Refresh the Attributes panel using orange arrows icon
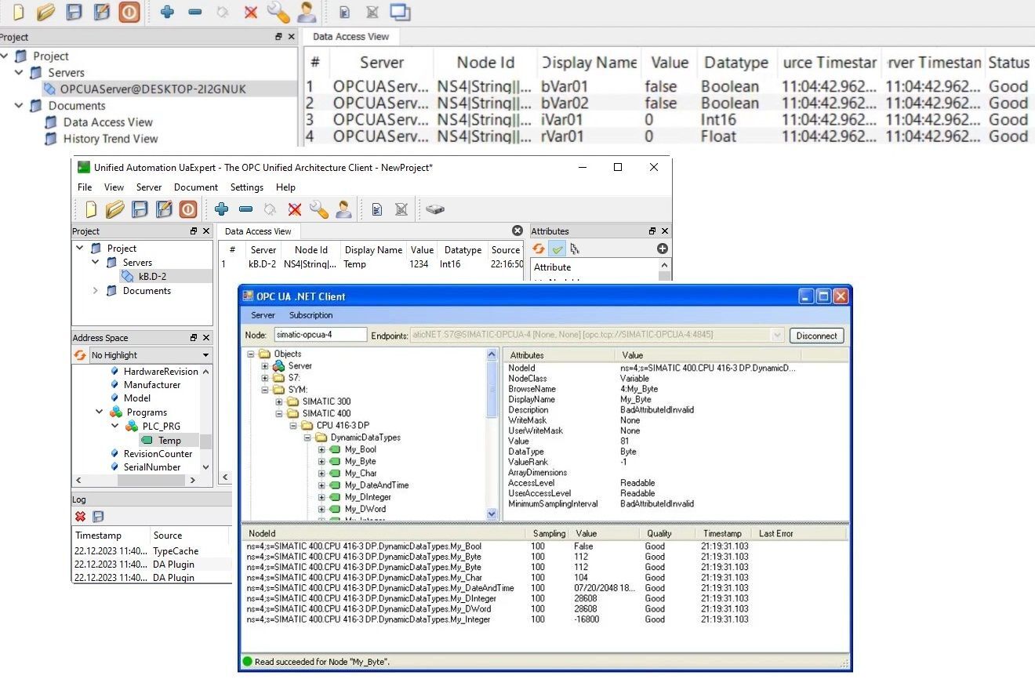 (x=539, y=249)
